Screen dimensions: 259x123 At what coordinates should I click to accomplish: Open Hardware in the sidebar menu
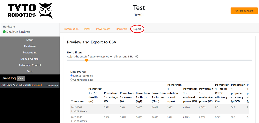point(30,46)
